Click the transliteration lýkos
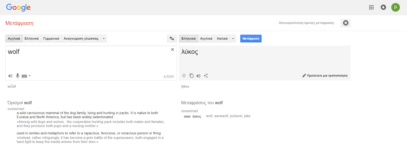 (185, 86)
